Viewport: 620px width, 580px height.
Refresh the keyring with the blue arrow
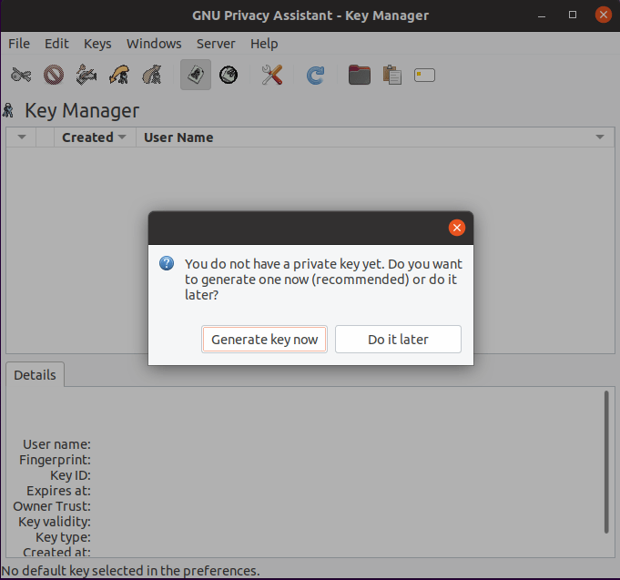315,76
